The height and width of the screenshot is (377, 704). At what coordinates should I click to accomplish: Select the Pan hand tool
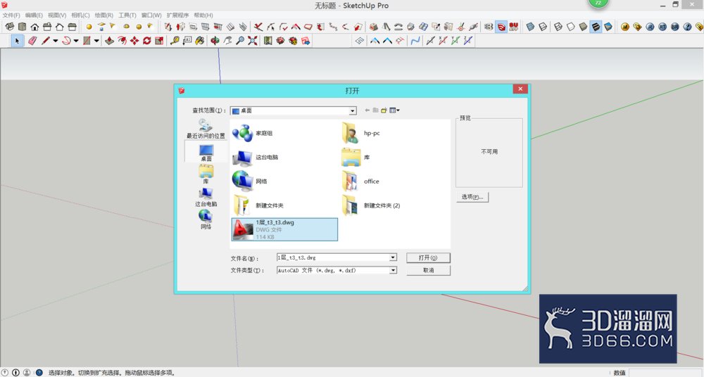pyautogui.click(x=227, y=41)
